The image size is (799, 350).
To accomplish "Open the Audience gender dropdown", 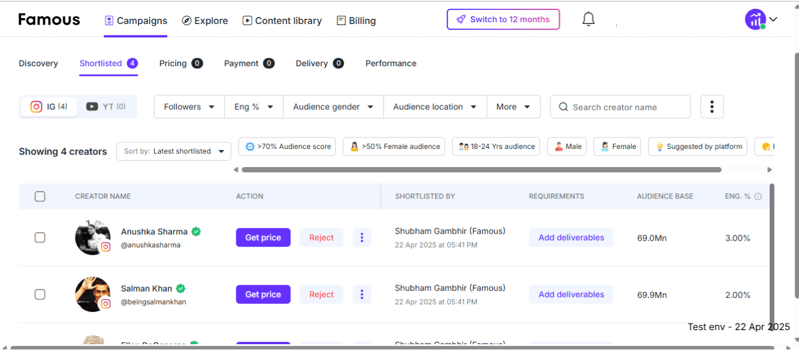I will pyautogui.click(x=333, y=107).
